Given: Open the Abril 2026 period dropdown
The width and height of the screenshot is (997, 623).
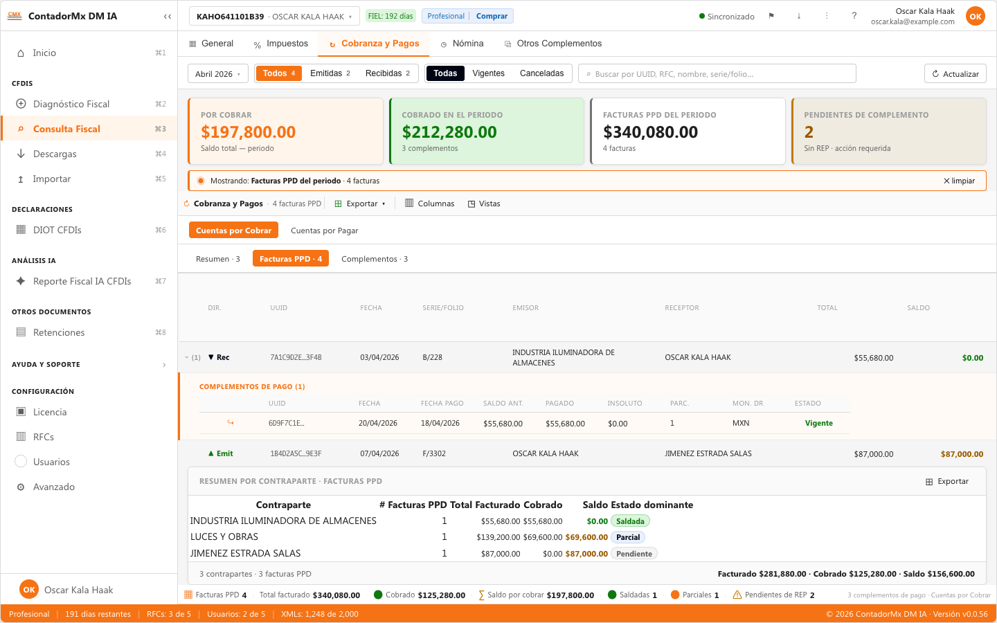Looking at the screenshot, I should (x=218, y=74).
